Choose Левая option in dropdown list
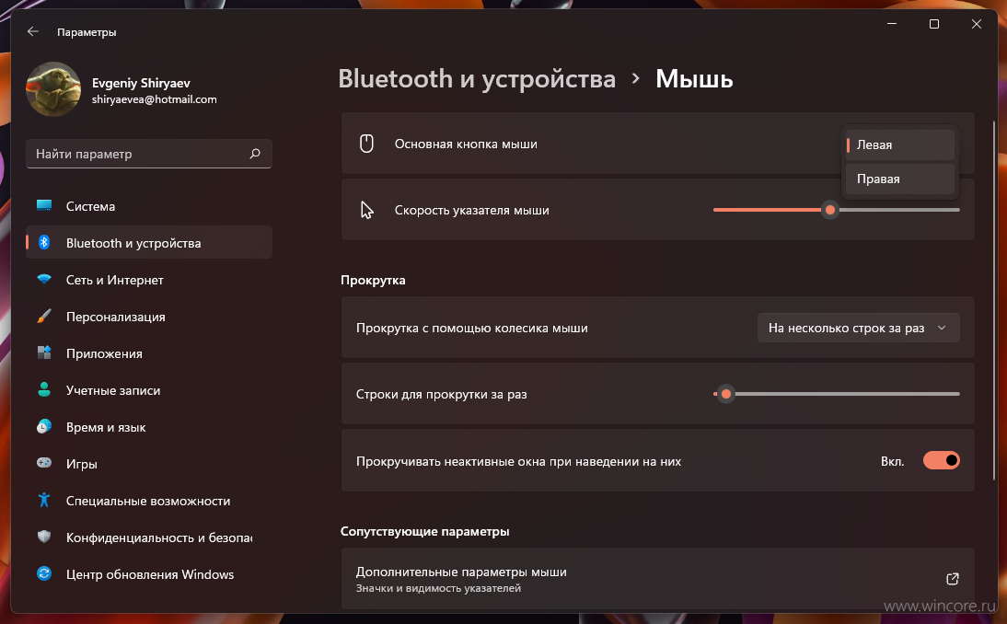Image resolution: width=1007 pixels, height=624 pixels. point(899,144)
